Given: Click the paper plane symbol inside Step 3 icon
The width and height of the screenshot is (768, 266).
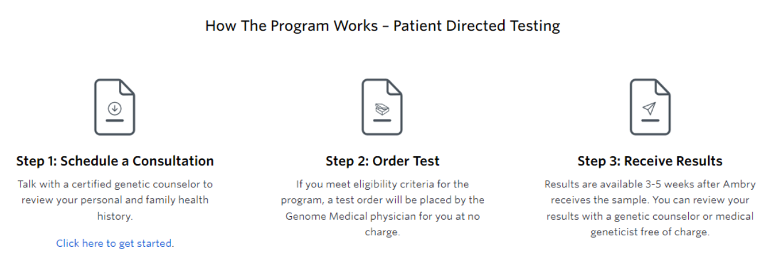Looking at the screenshot, I should 649,108.
